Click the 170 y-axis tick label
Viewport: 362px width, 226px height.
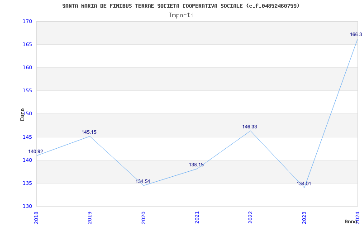[x=27, y=21]
